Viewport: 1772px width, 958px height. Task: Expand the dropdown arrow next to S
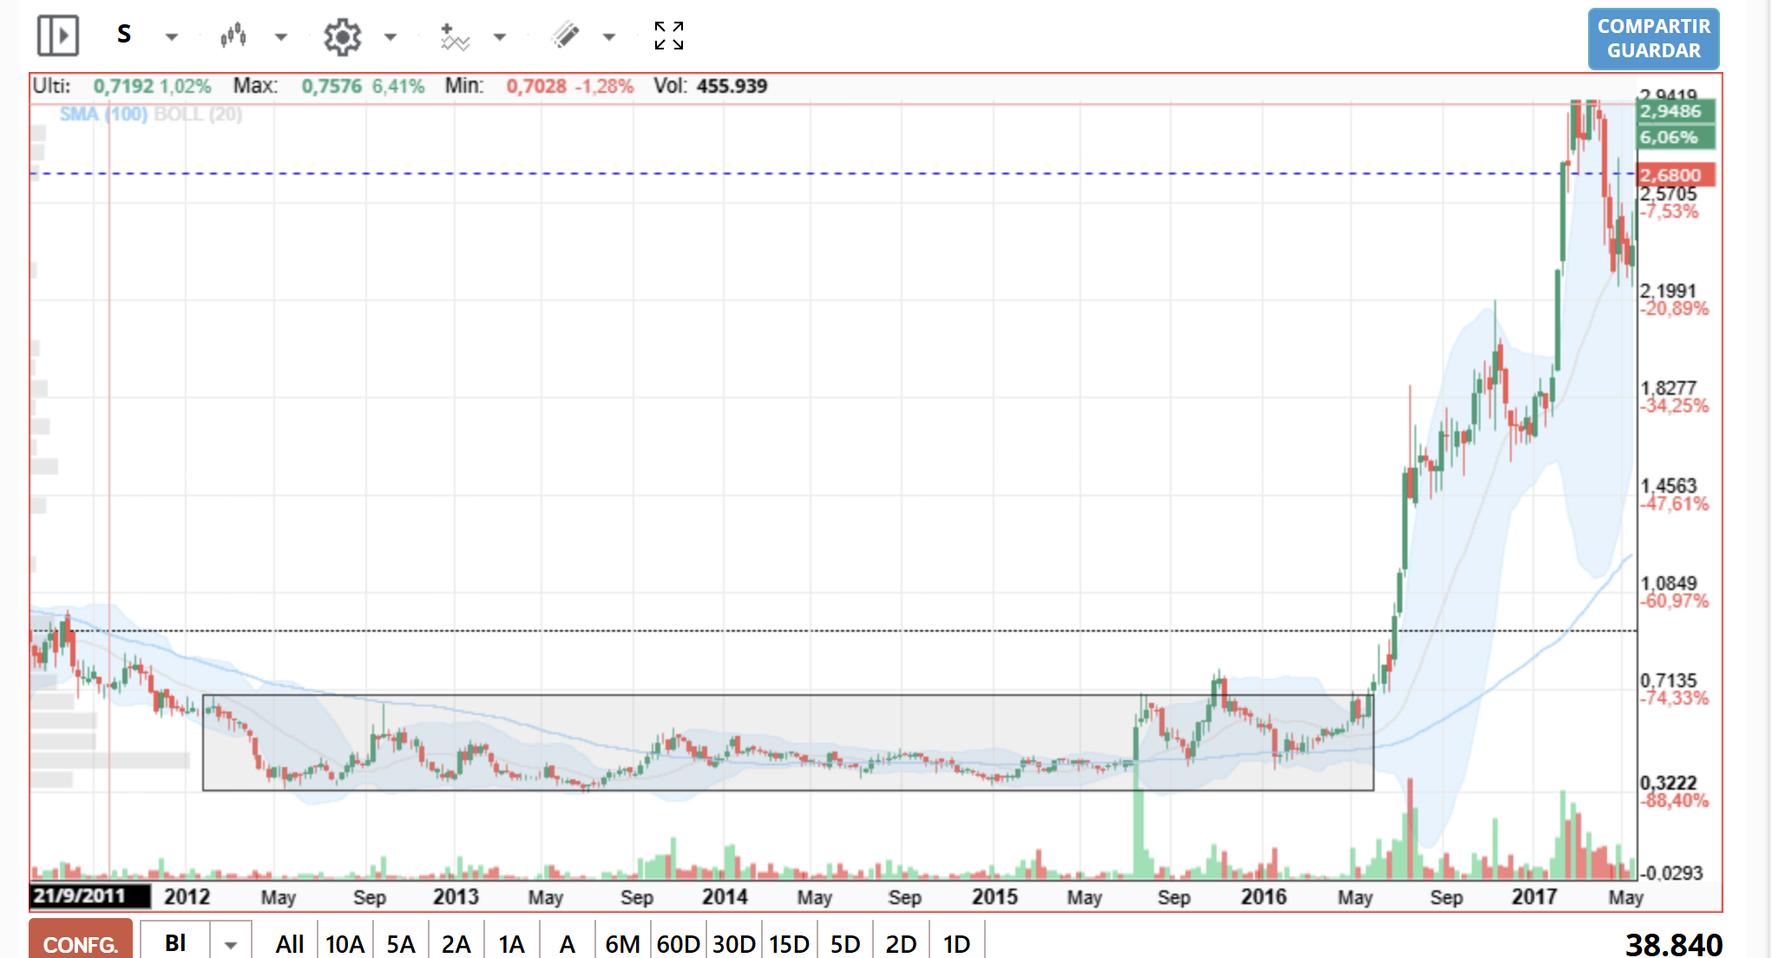[x=172, y=37]
